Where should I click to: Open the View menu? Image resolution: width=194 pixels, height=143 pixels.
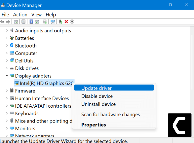click(36, 15)
